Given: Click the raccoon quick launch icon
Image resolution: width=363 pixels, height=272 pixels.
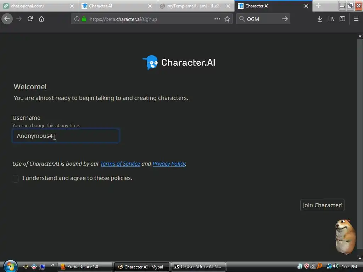Looking at the screenshot, I should pyautogui.click(x=26, y=267).
